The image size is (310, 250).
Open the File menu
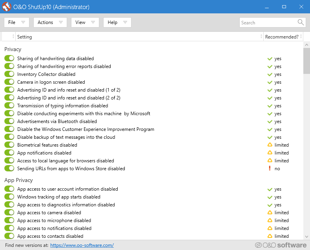(16, 22)
